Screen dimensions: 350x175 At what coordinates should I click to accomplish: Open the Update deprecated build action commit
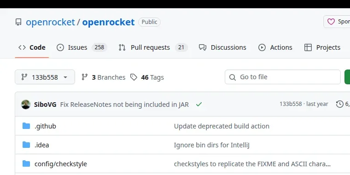coord(222,126)
